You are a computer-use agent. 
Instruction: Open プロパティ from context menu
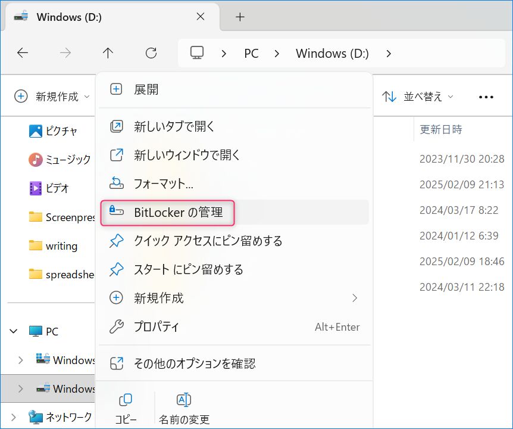pos(156,327)
